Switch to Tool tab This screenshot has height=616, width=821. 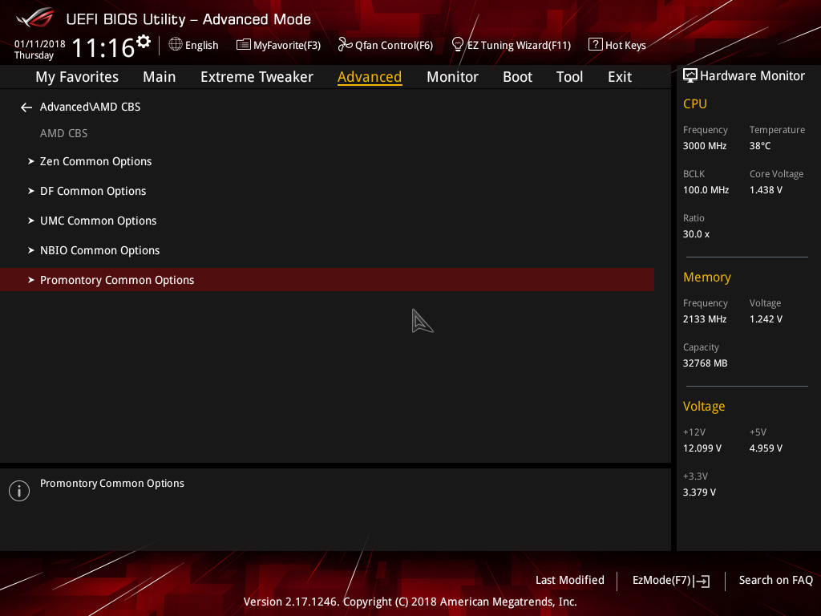pyautogui.click(x=569, y=77)
